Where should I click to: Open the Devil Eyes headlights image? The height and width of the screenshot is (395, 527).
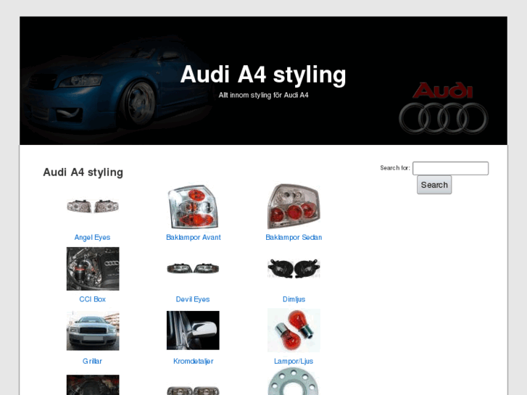coord(194,268)
